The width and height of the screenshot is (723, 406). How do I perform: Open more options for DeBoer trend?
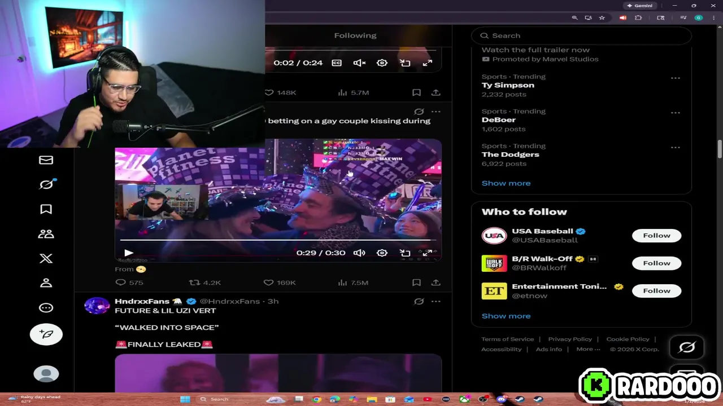675,112
